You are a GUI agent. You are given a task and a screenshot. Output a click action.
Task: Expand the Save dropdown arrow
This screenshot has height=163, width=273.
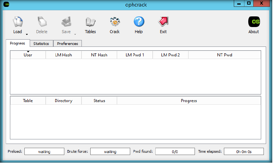[75, 35]
